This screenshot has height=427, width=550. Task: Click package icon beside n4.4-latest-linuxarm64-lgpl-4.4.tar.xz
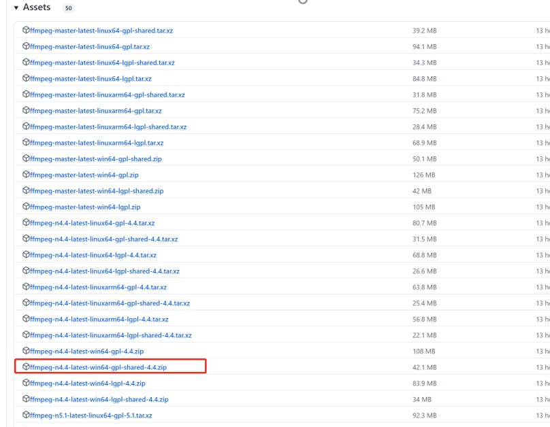click(26, 318)
